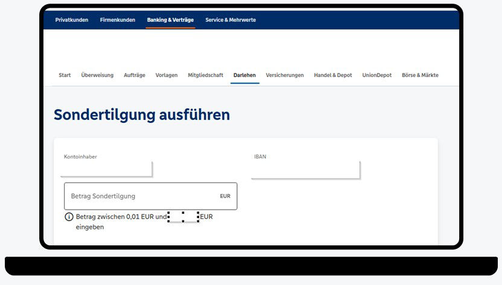The width and height of the screenshot is (502, 285).
Task: Open the Überweisung tab
Action: click(97, 75)
